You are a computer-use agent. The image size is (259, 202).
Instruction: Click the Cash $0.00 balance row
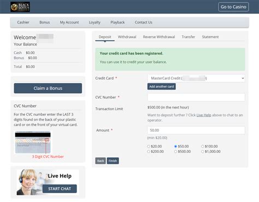click(24, 52)
